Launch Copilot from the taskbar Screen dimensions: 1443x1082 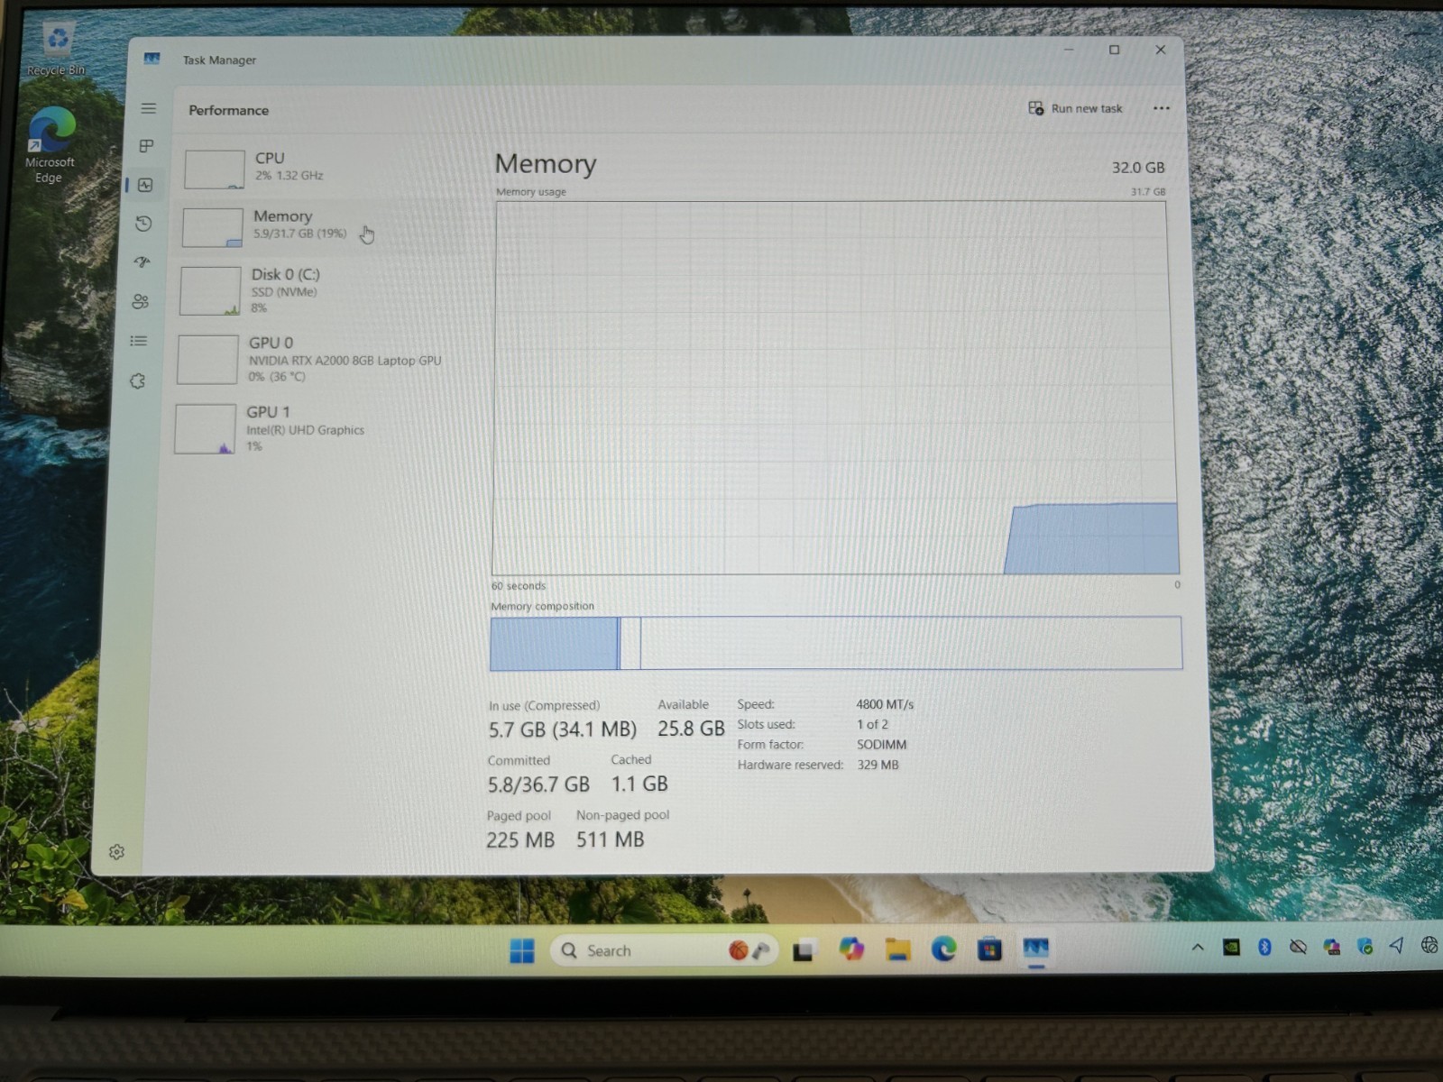pos(850,949)
